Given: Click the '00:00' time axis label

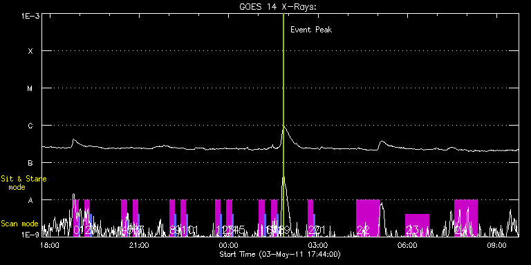Looking at the screenshot, I should pos(229,245).
